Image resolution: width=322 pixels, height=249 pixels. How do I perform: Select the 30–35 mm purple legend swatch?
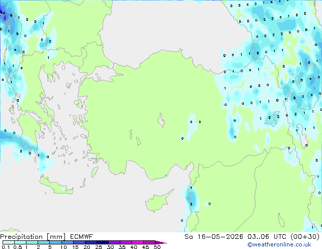tap(114, 242)
